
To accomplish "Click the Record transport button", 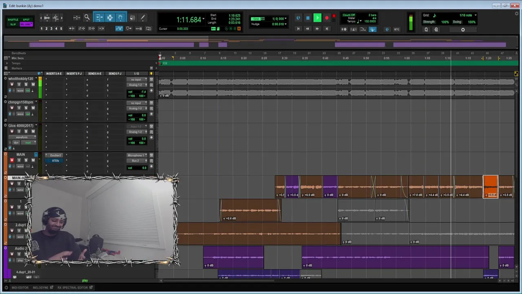I will tap(327, 18).
